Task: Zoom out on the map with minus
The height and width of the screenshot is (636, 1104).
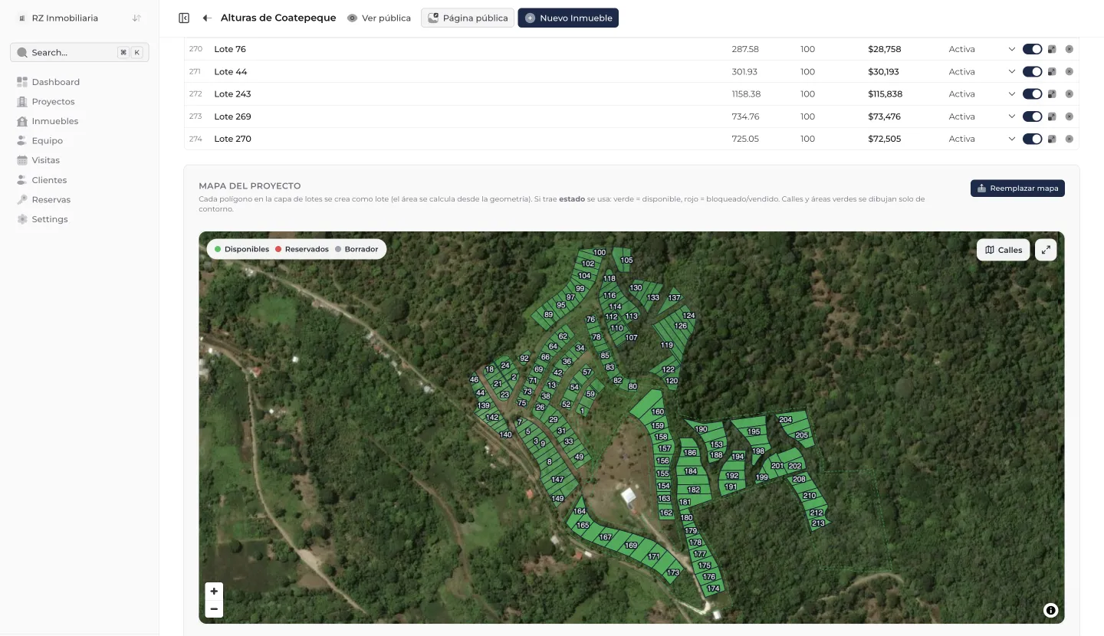Action: click(x=214, y=609)
